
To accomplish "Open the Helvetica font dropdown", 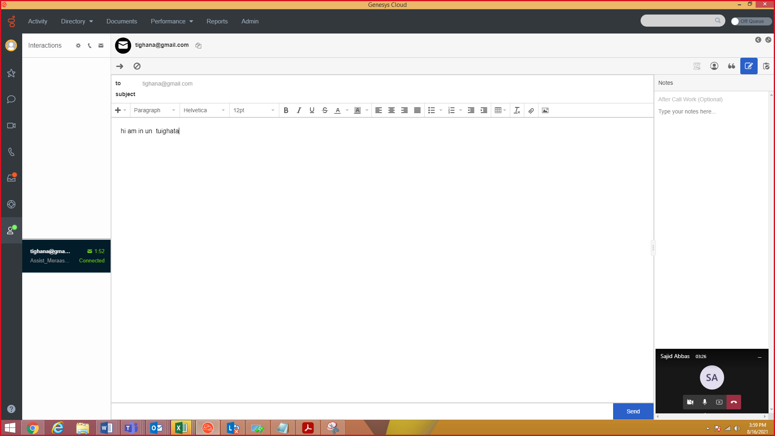I will tap(204, 110).
